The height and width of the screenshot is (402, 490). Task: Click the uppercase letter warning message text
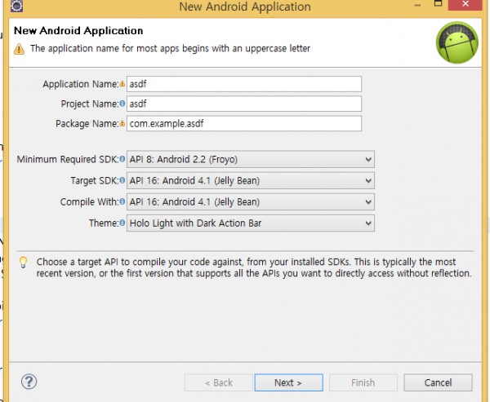coord(171,48)
